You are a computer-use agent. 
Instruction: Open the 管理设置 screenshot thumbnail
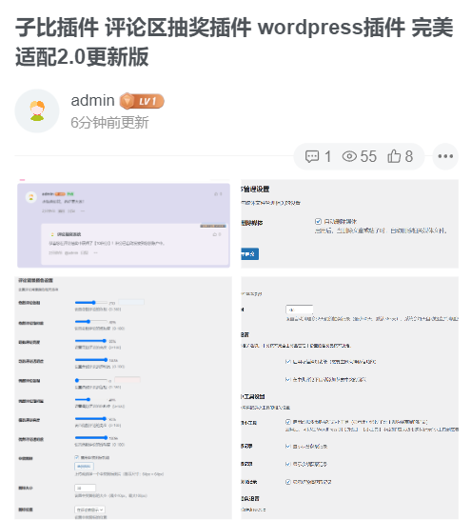349,224
